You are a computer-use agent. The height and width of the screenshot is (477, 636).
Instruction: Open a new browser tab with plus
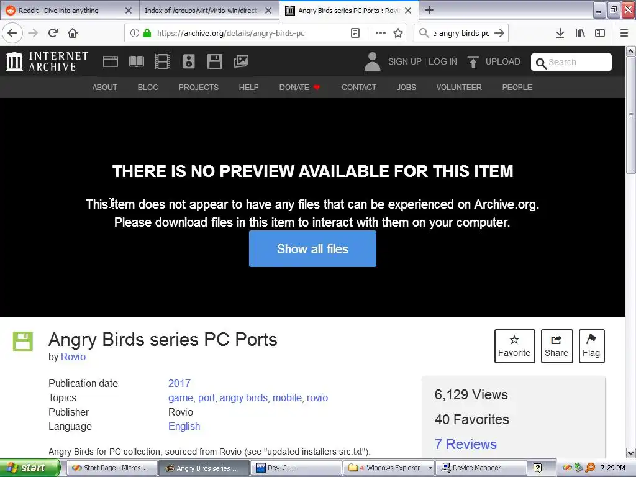pos(429,10)
